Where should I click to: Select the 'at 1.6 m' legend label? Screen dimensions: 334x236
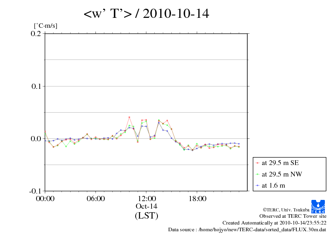[x=274, y=185]
